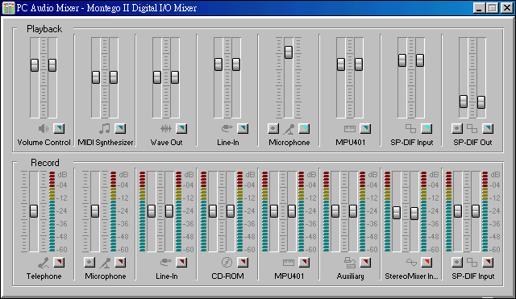Click the Wave Out waveform icon
The image size is (516, 299).
(x=166, y=129)
